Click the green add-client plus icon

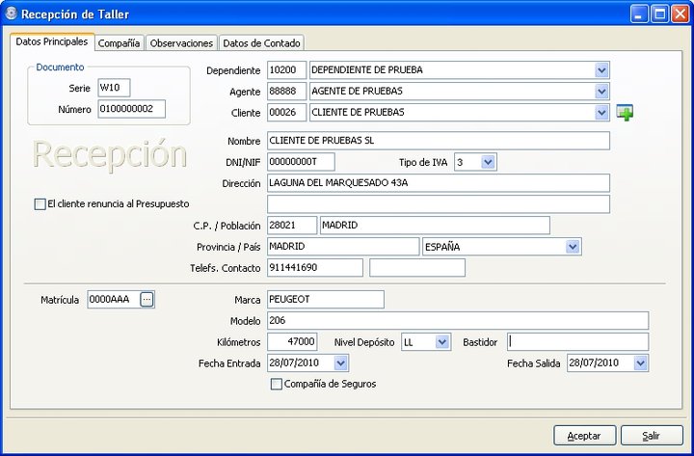625,113
